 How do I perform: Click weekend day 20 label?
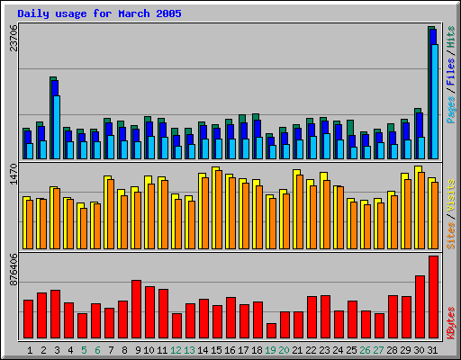coord(284,350)
